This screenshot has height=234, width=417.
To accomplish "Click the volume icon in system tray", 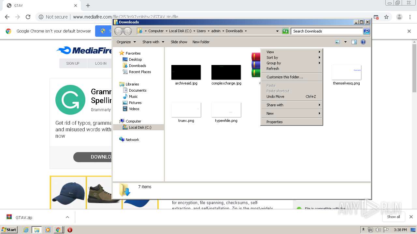I will (x=378, y=230).
